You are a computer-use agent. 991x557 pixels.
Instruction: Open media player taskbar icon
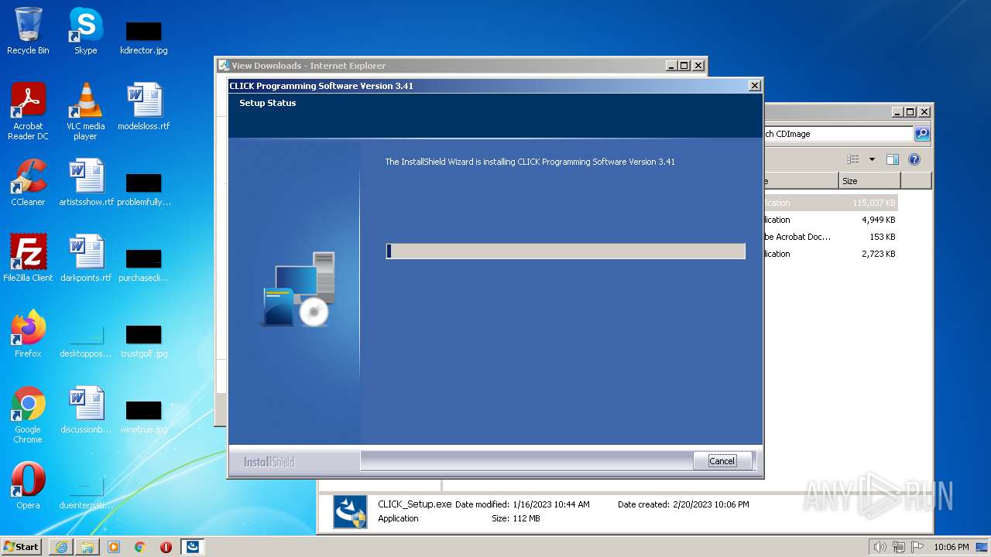point(114,547)
